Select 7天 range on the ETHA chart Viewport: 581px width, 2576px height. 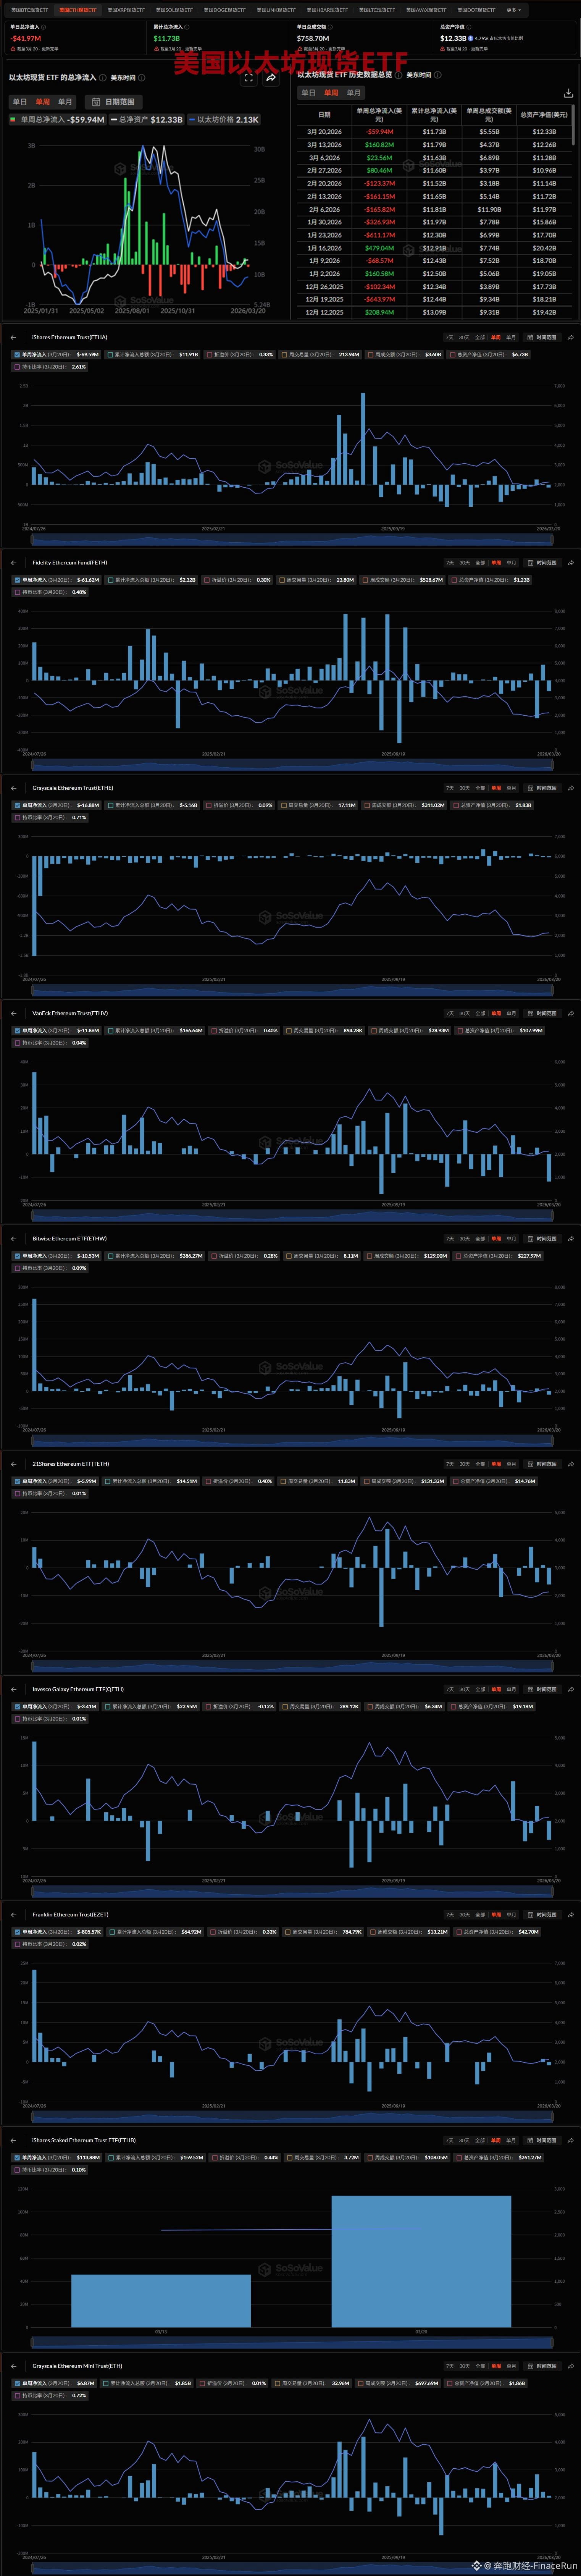(x=450, y=338)
